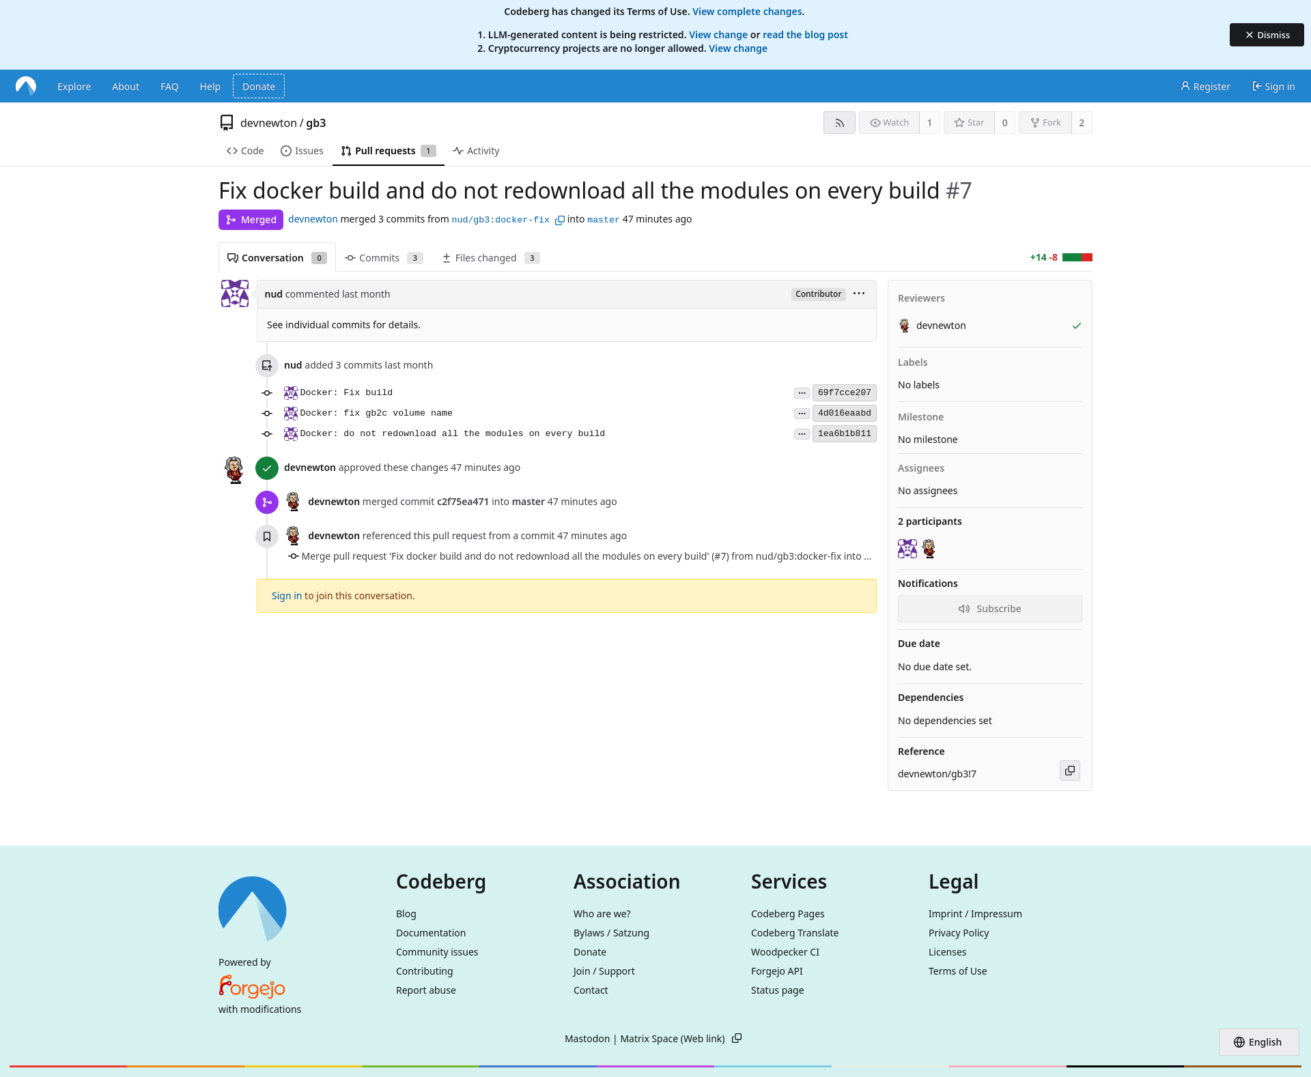Switch to the Issues tab
Screen dimensions: 1311x1077
pos(302,151)
